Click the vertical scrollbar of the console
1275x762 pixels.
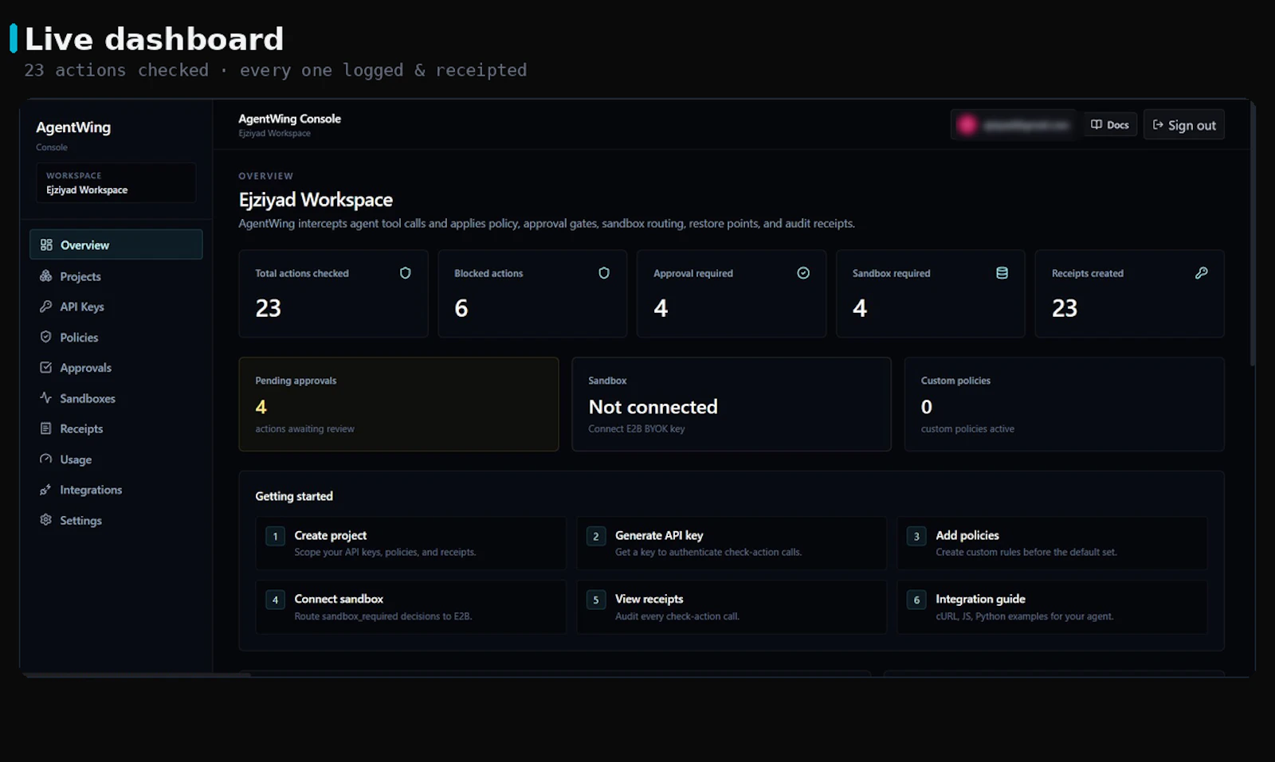point(1253,234)
